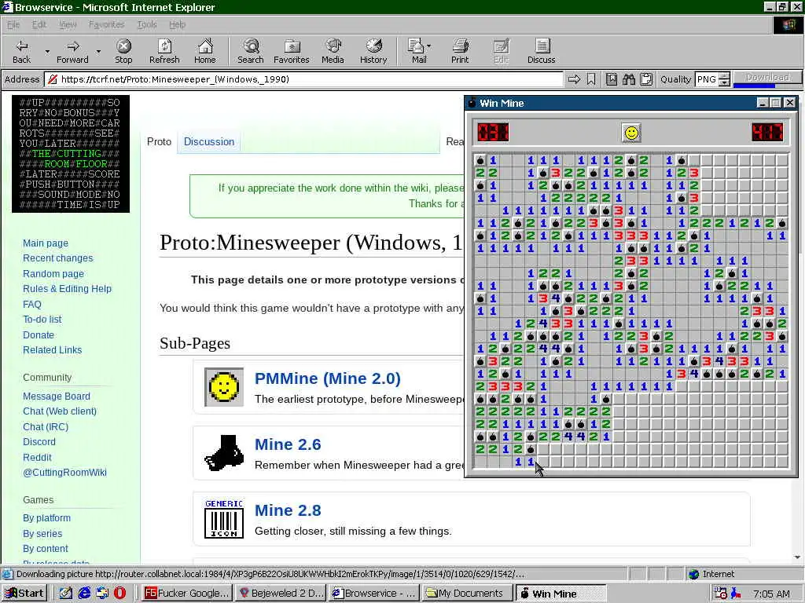Click the go arrow beside the address bar
The height and width of the screenshot is (603, 805).
[x=575, y=79]
